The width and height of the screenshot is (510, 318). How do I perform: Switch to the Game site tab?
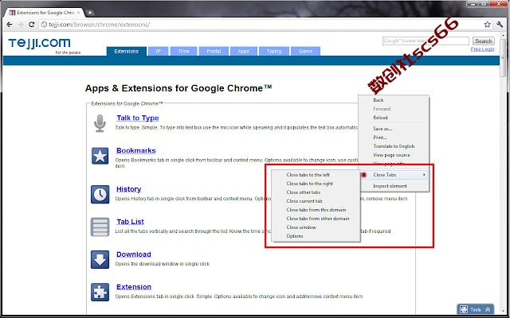pyautogui.click(x=305, y=51)
